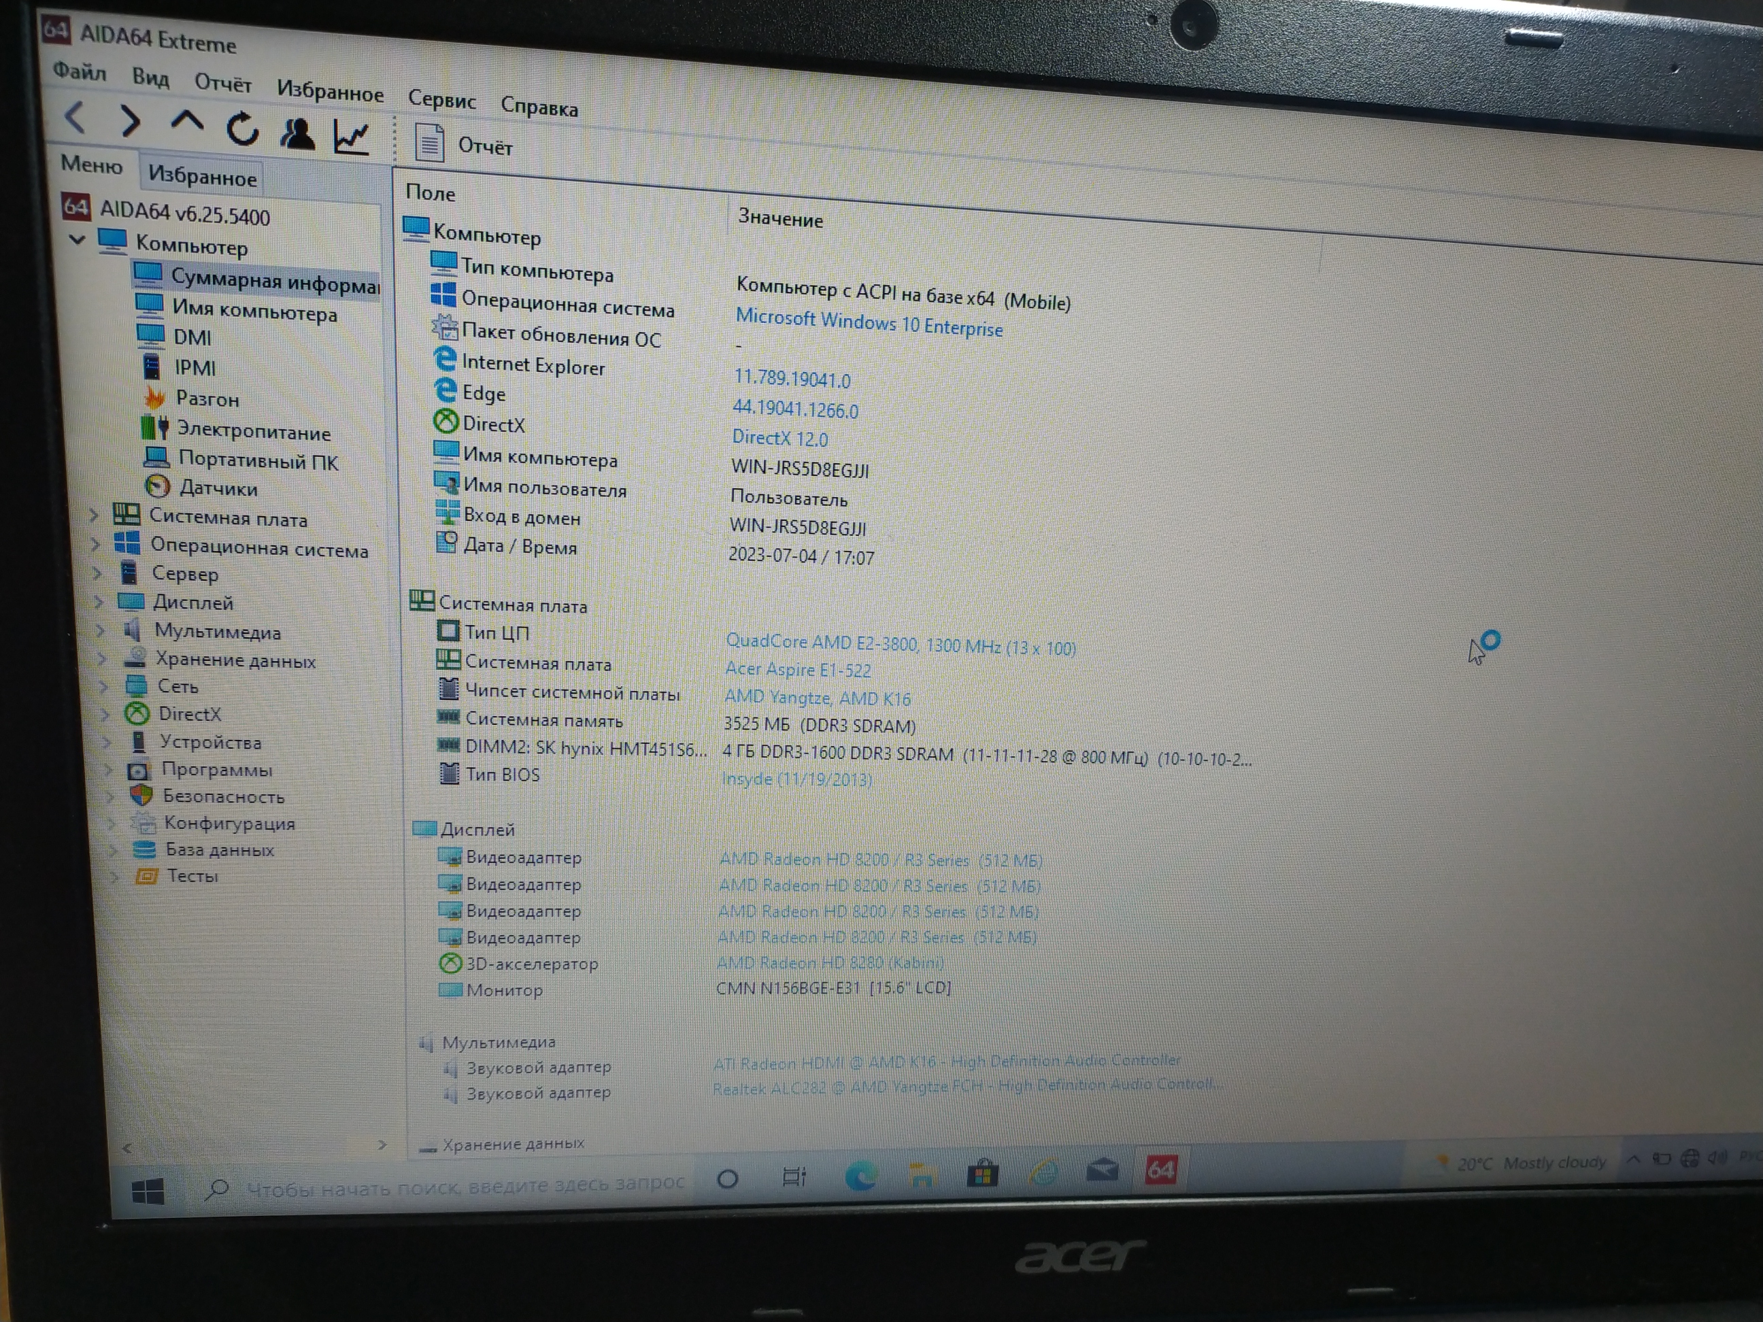Click the Разгон flame icon
The width and height of the screenshot is (1763, 1322).
click(x=154, y=397)
